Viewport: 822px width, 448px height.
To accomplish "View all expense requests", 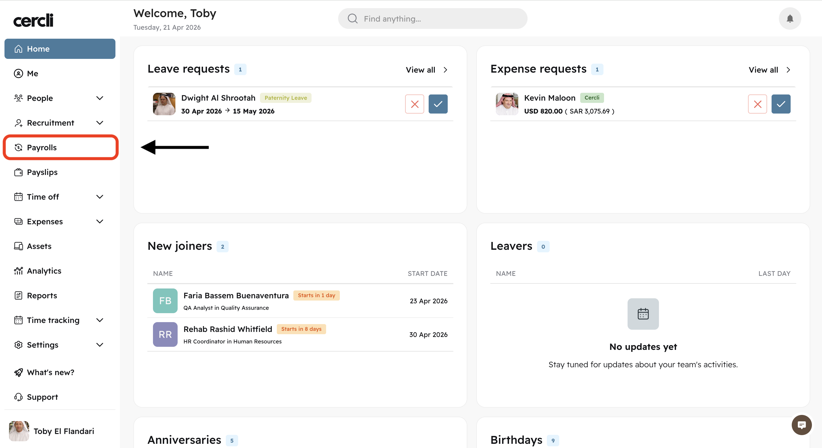I will 769,70.
